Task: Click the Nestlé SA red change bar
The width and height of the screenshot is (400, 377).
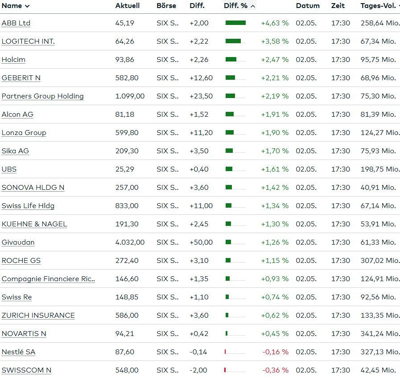Action: 225,352
